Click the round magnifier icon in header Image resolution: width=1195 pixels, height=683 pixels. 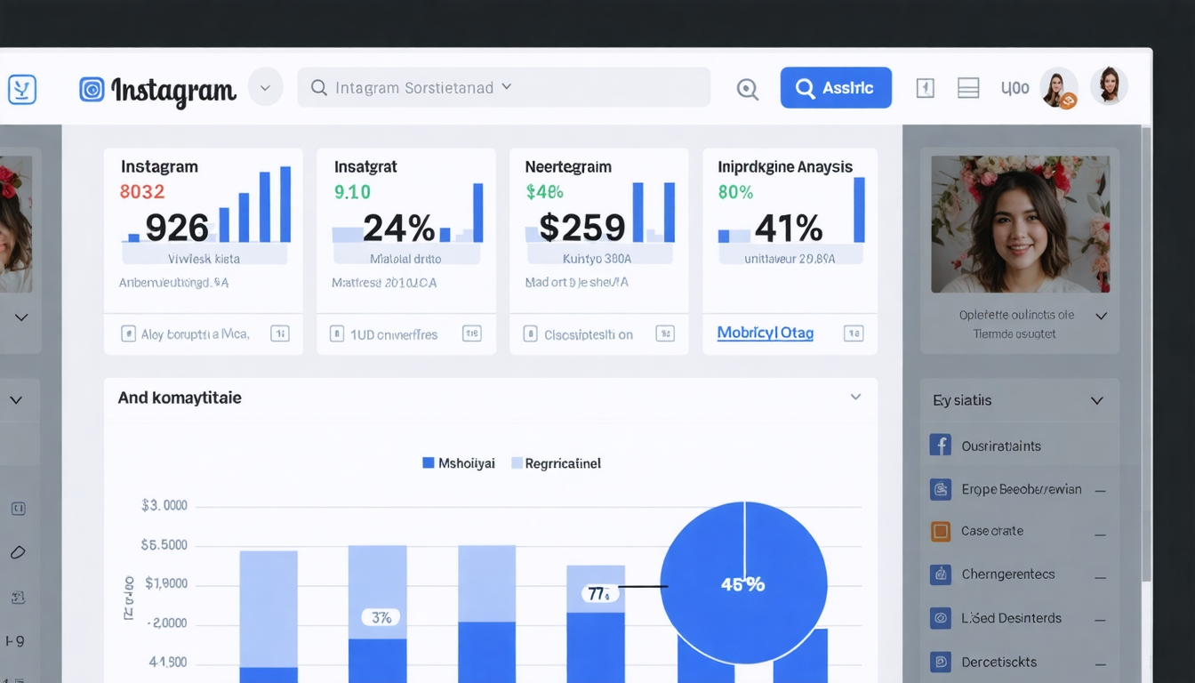pos(748,88)
